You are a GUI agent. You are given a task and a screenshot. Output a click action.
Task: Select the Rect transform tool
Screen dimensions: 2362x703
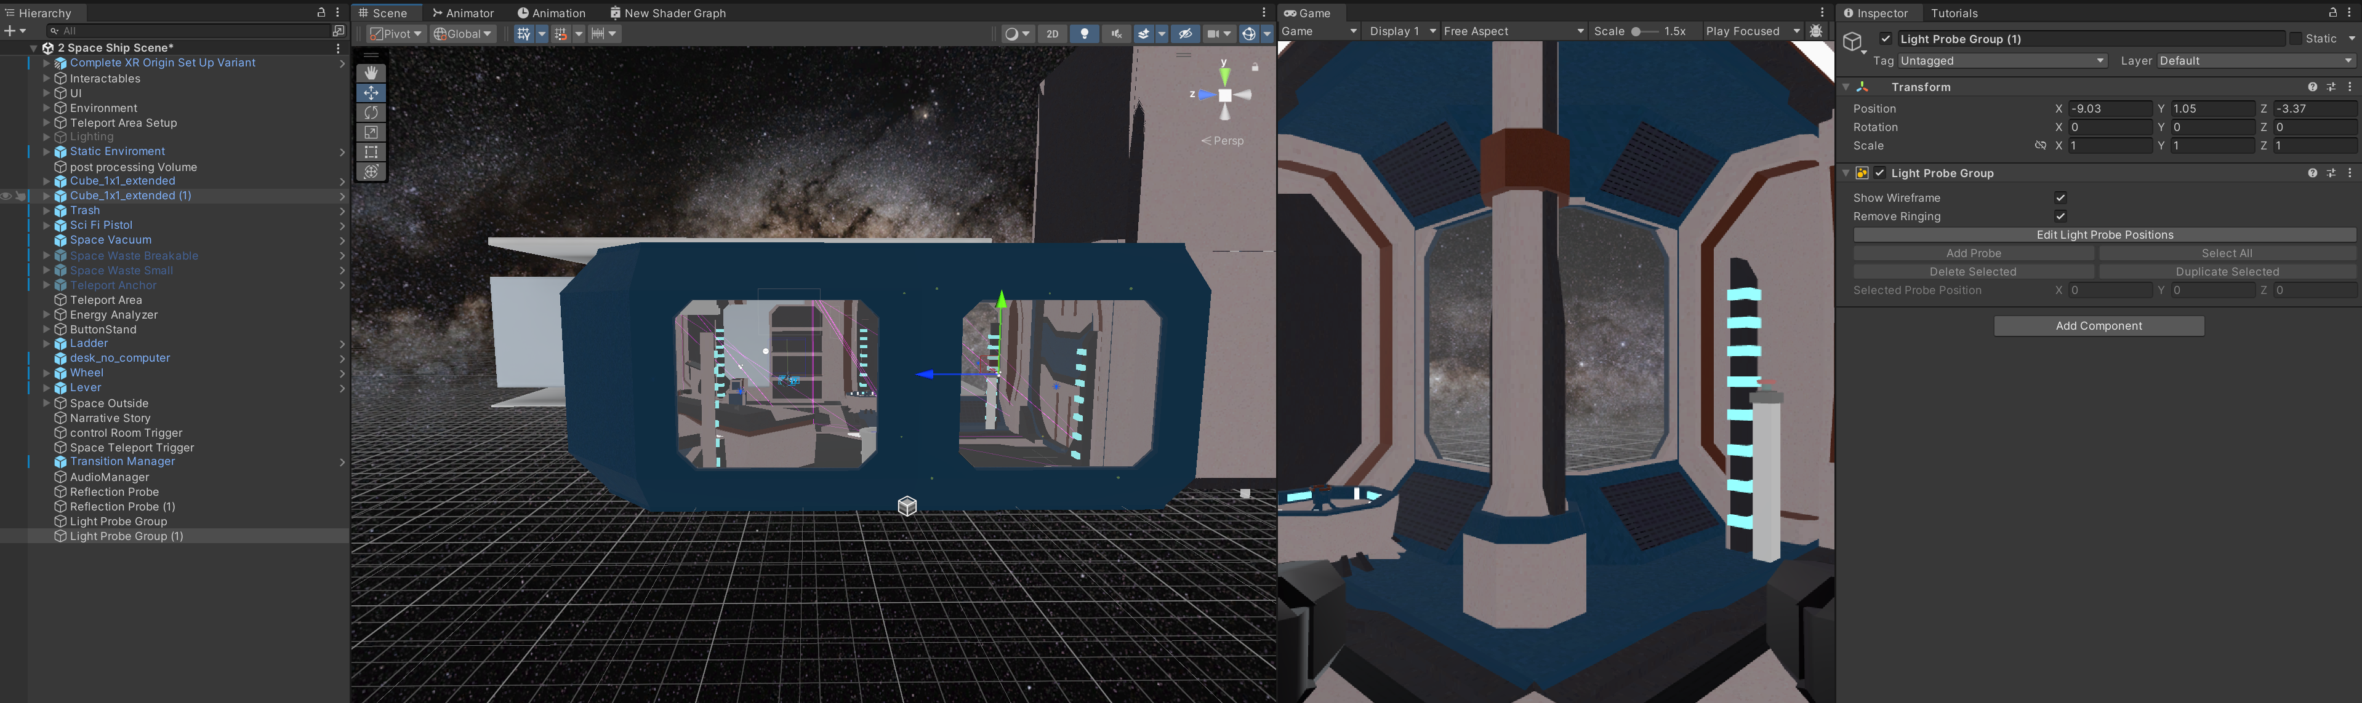[371, 152]
